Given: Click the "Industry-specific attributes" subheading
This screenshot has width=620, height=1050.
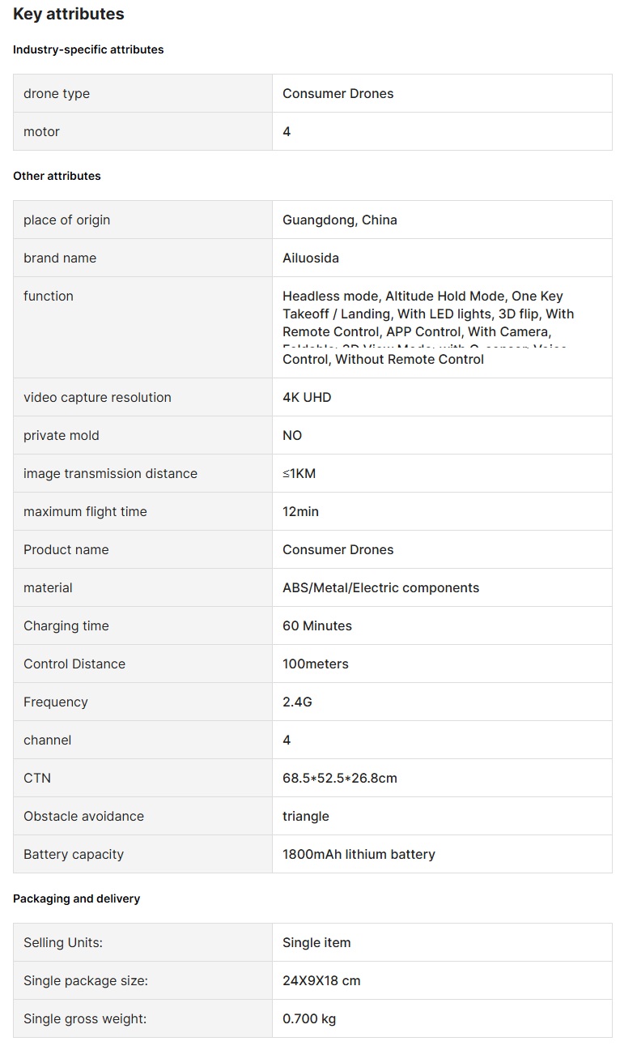Looking at the screenshot, I should pyautogui.click(x=88, y=49).
